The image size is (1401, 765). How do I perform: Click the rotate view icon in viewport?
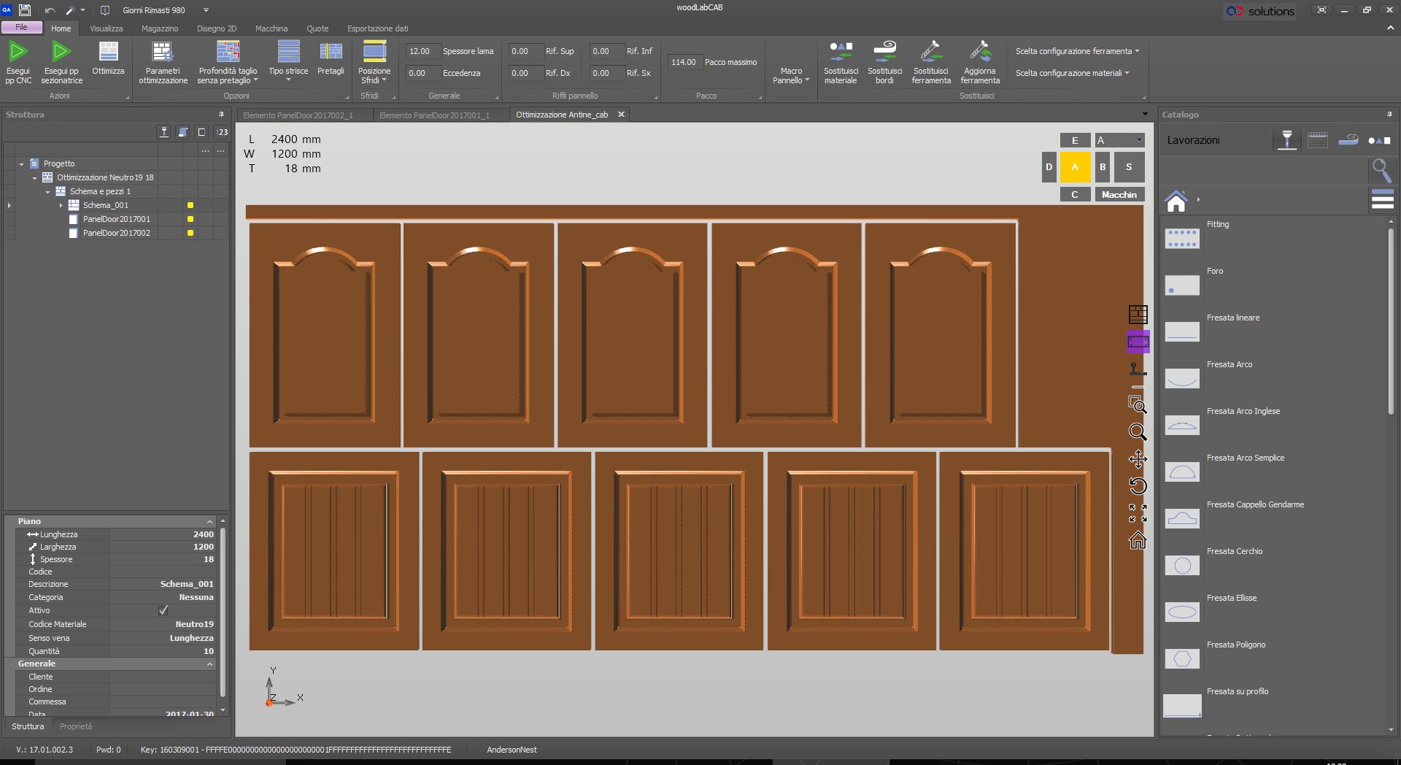point(1138,486)
